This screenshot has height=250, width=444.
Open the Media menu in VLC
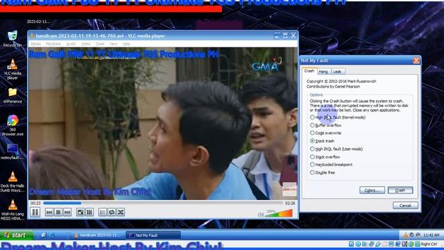[35, 44]
